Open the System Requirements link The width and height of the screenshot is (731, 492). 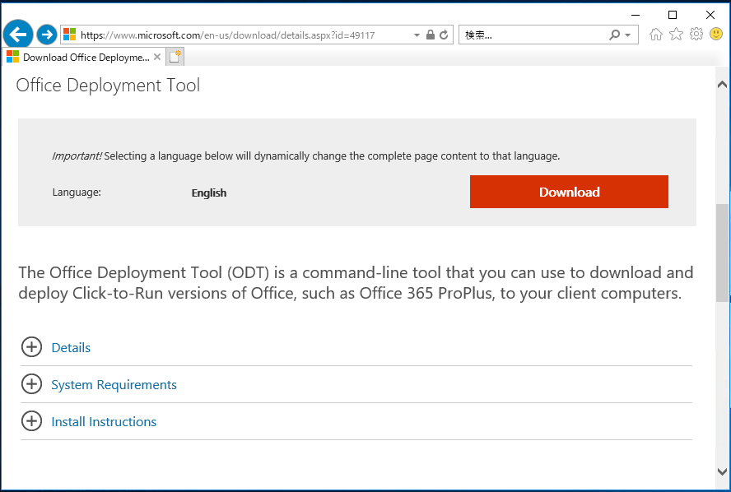pyautogui.click(x=114, y=385)
